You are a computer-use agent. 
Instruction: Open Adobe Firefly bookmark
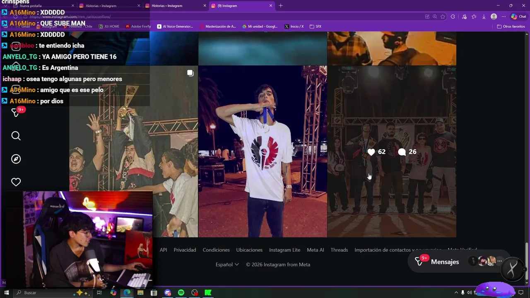coord(138,26)
